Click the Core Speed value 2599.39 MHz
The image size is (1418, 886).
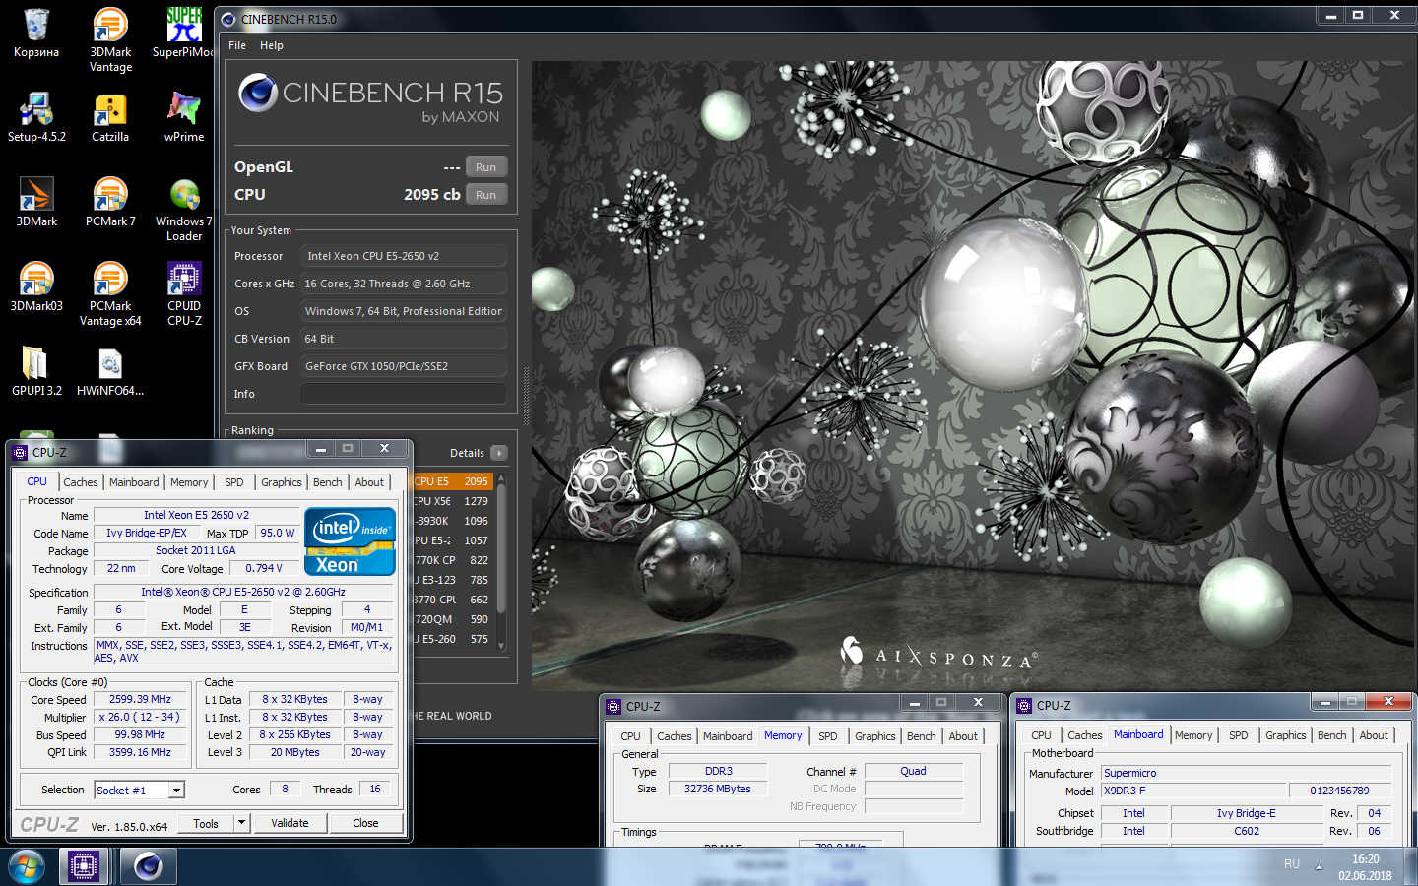click(140, 699)
